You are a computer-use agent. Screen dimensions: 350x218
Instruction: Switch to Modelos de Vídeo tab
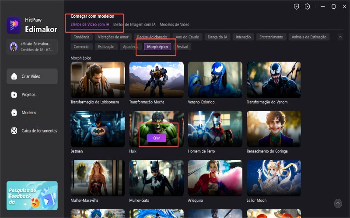tap(175, 24)
